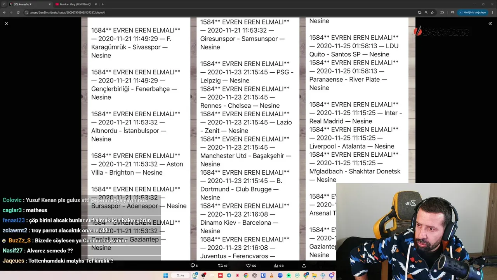
Task: Open the red app icon on the taskbar
Action: point(221,275)
